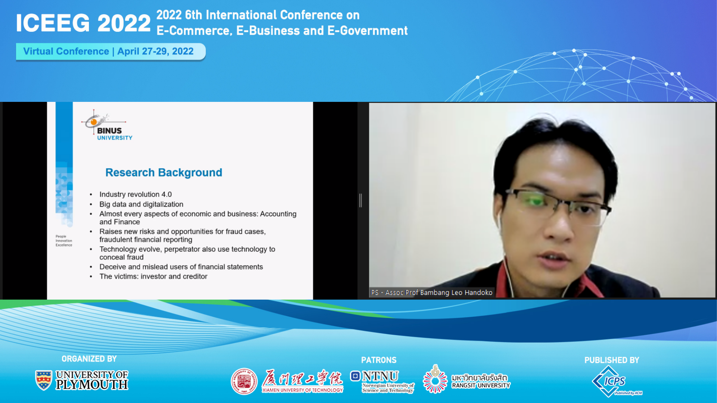Click the ICPS diamond publisher logo
The image size is (717, 403).
pos(609,381)
